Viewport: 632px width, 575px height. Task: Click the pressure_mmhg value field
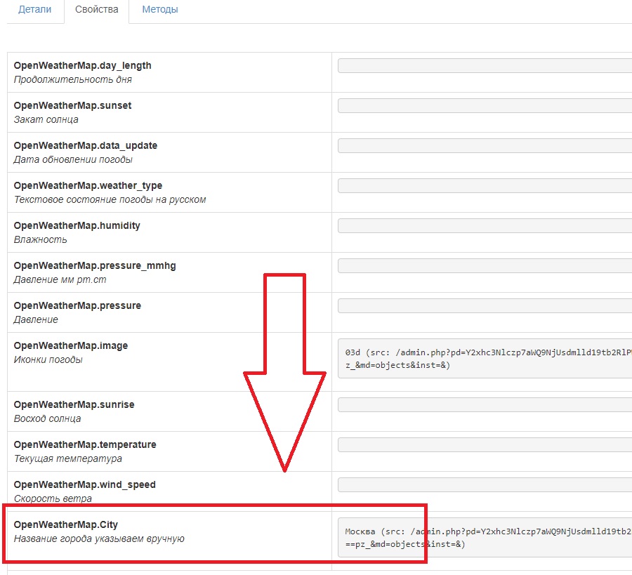tap(485, 265)
